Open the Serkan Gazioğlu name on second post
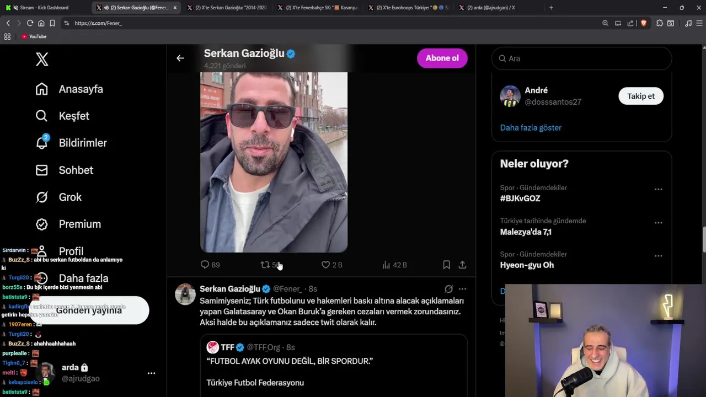The width and height of the screenshot is (706, 397). 229,289
